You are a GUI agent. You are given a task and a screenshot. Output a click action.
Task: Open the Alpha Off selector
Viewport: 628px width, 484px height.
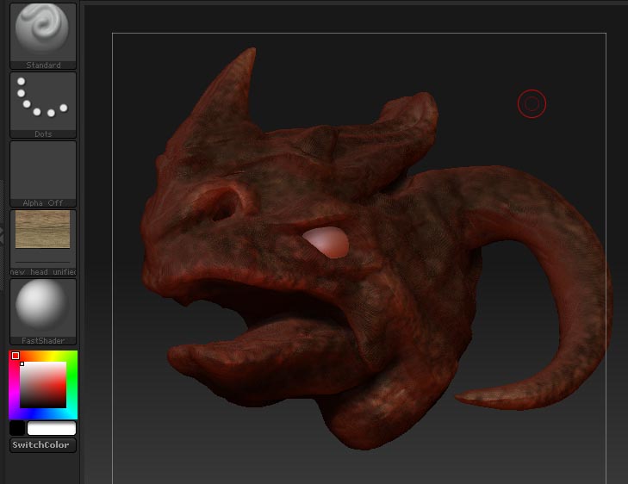43,174
